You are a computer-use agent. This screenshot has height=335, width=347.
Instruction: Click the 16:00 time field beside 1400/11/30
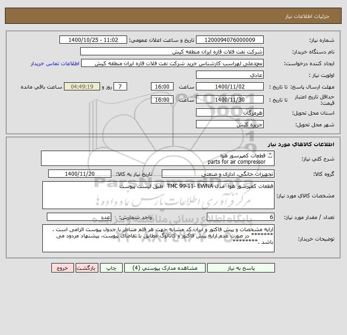tap(162, 99)
